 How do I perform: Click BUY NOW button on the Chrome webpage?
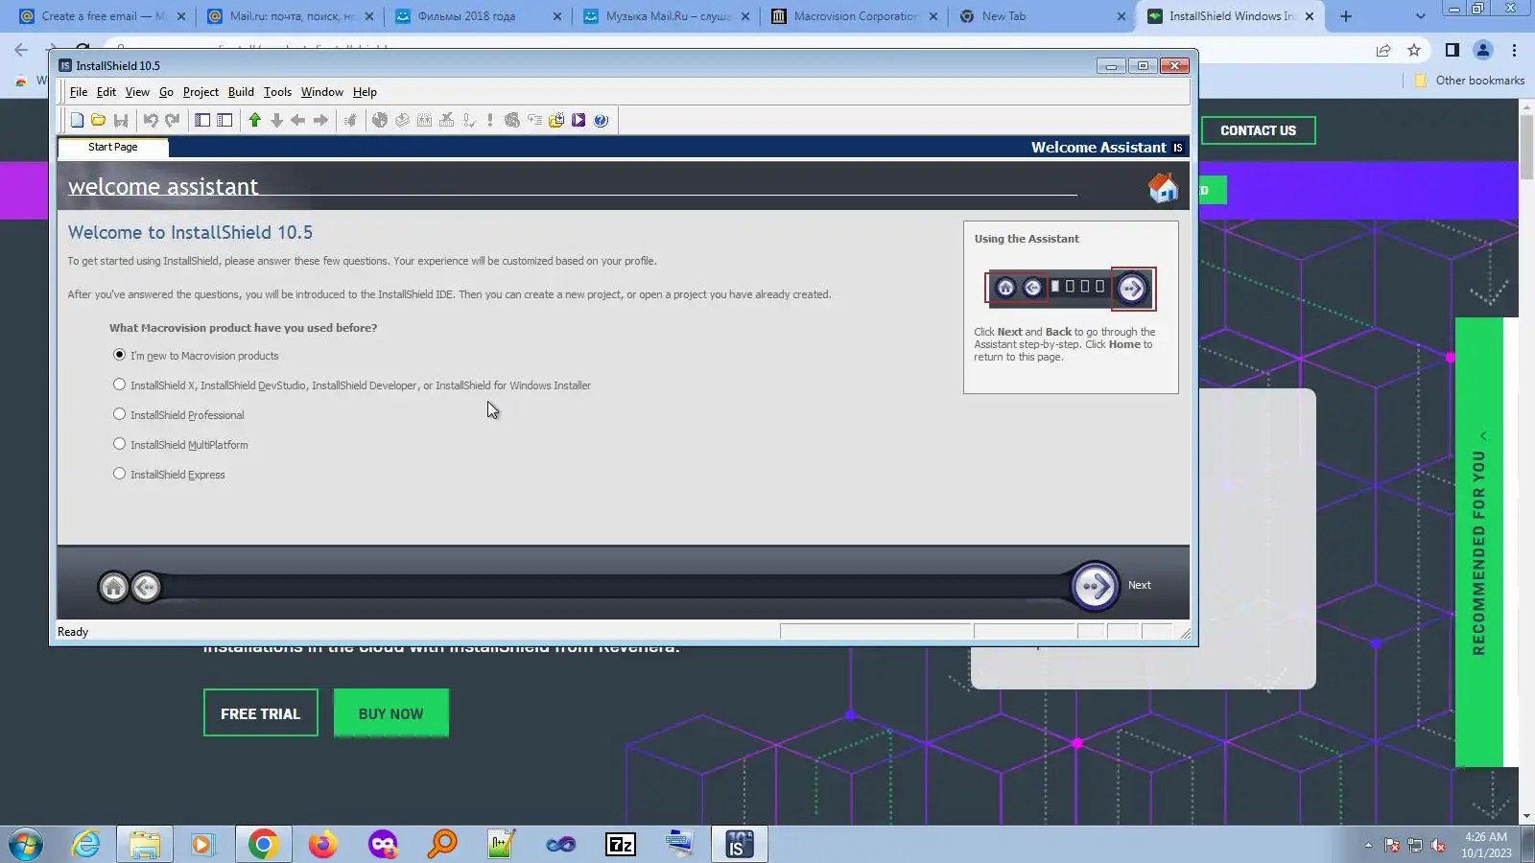390,713
